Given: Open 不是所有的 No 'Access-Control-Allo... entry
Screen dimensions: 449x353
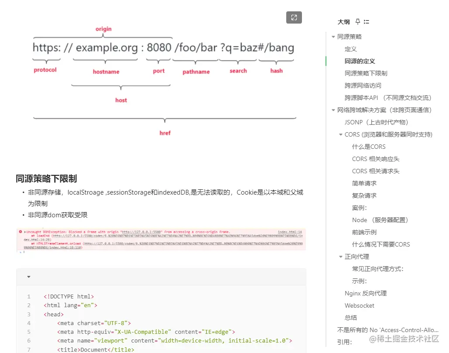Looking at the screenshot, I should click(x=388, y=330).
